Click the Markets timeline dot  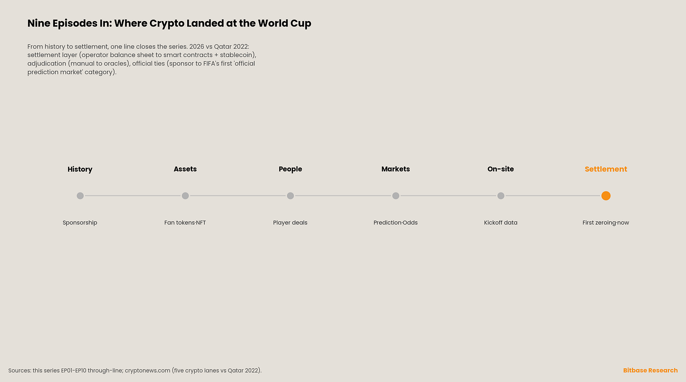coord(395,196)
